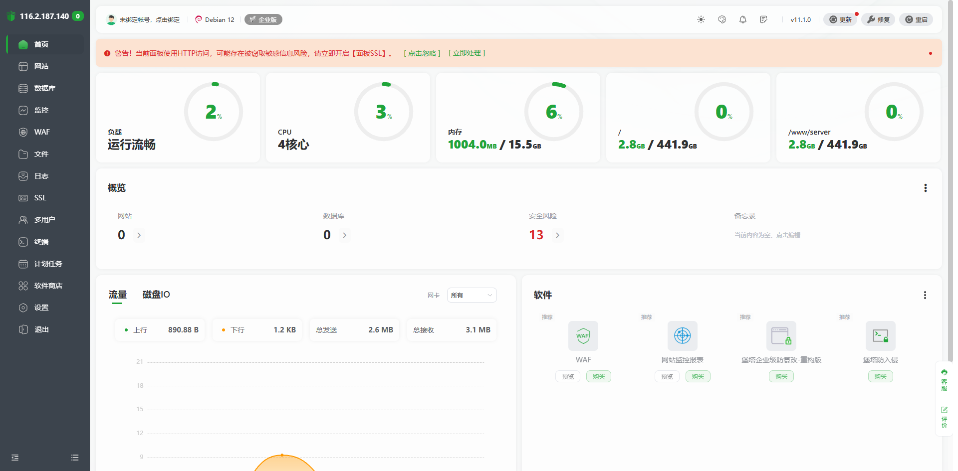This screenshot has width=958, height=471.
Task: Open the notifications bell icon
Action: 743,19
